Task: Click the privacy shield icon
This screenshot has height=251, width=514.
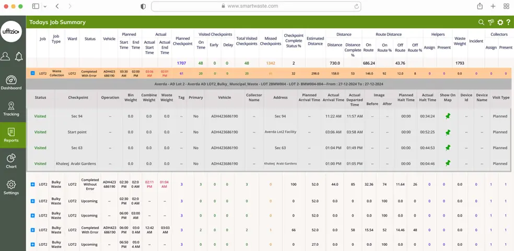Action: coord(143,6)
